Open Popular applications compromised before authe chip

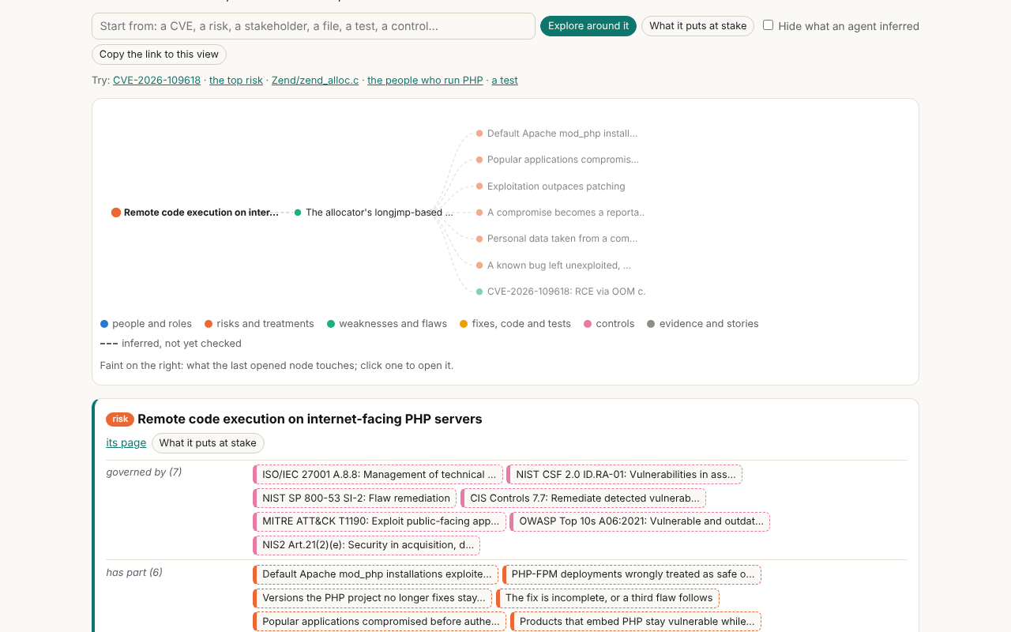(379, 622)
